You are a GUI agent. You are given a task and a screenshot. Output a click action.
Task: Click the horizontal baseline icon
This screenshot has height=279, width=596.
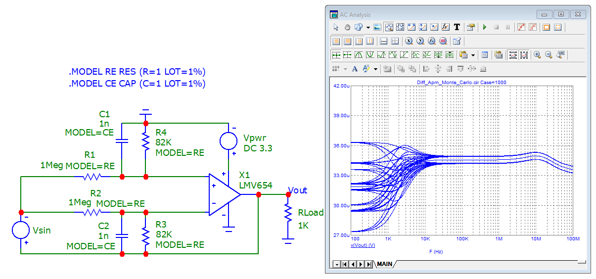tap(383, 41)
